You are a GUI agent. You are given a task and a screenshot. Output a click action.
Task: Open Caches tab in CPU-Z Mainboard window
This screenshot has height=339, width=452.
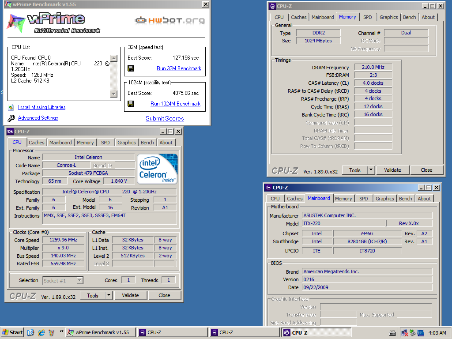(294, 198)
